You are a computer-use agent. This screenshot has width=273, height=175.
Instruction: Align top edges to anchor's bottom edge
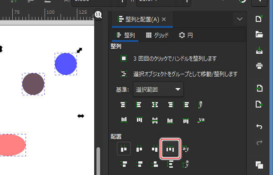(x=186, y=120)
